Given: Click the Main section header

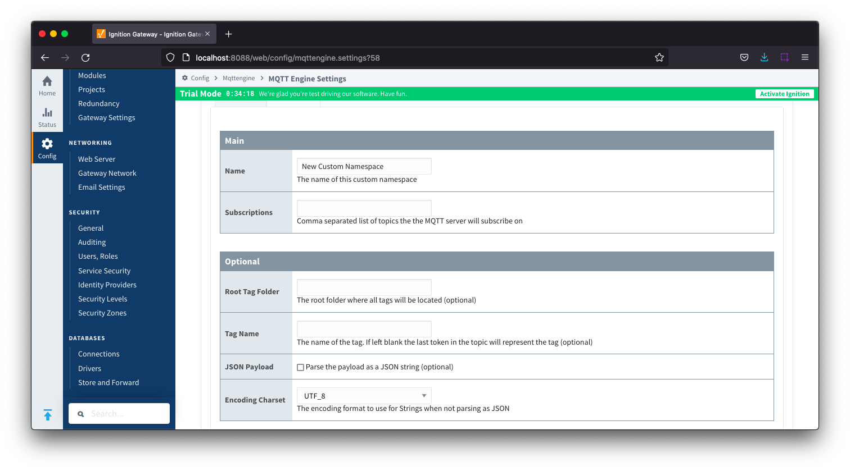Looking at the screenshot, I should point(497,141).
